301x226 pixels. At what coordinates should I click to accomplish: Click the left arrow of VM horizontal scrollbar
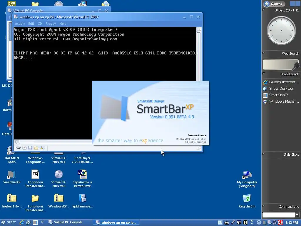click(x=16, y=142)
